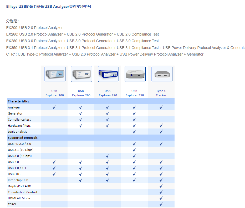
Task: Click the USB Explorer 200 product image
Action: coord(55,74)
